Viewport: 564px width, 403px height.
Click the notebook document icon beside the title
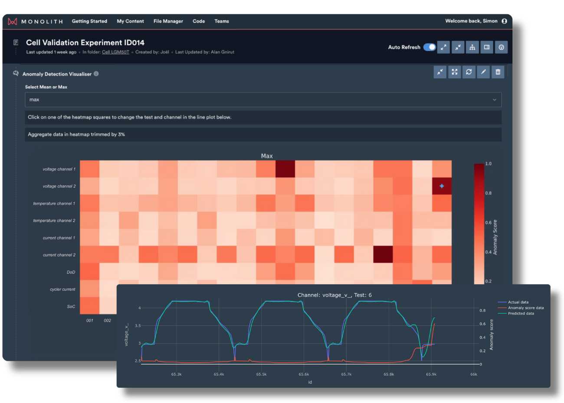tap(16, 42)
